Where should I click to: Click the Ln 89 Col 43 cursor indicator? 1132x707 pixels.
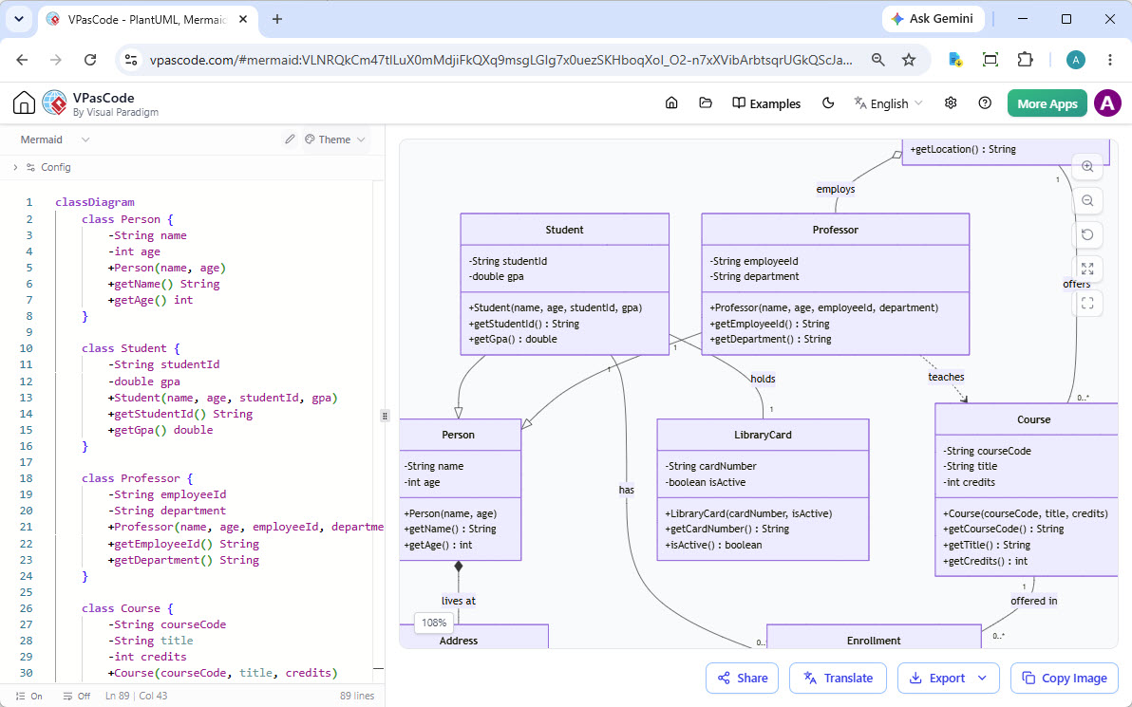tap(137, 697)
